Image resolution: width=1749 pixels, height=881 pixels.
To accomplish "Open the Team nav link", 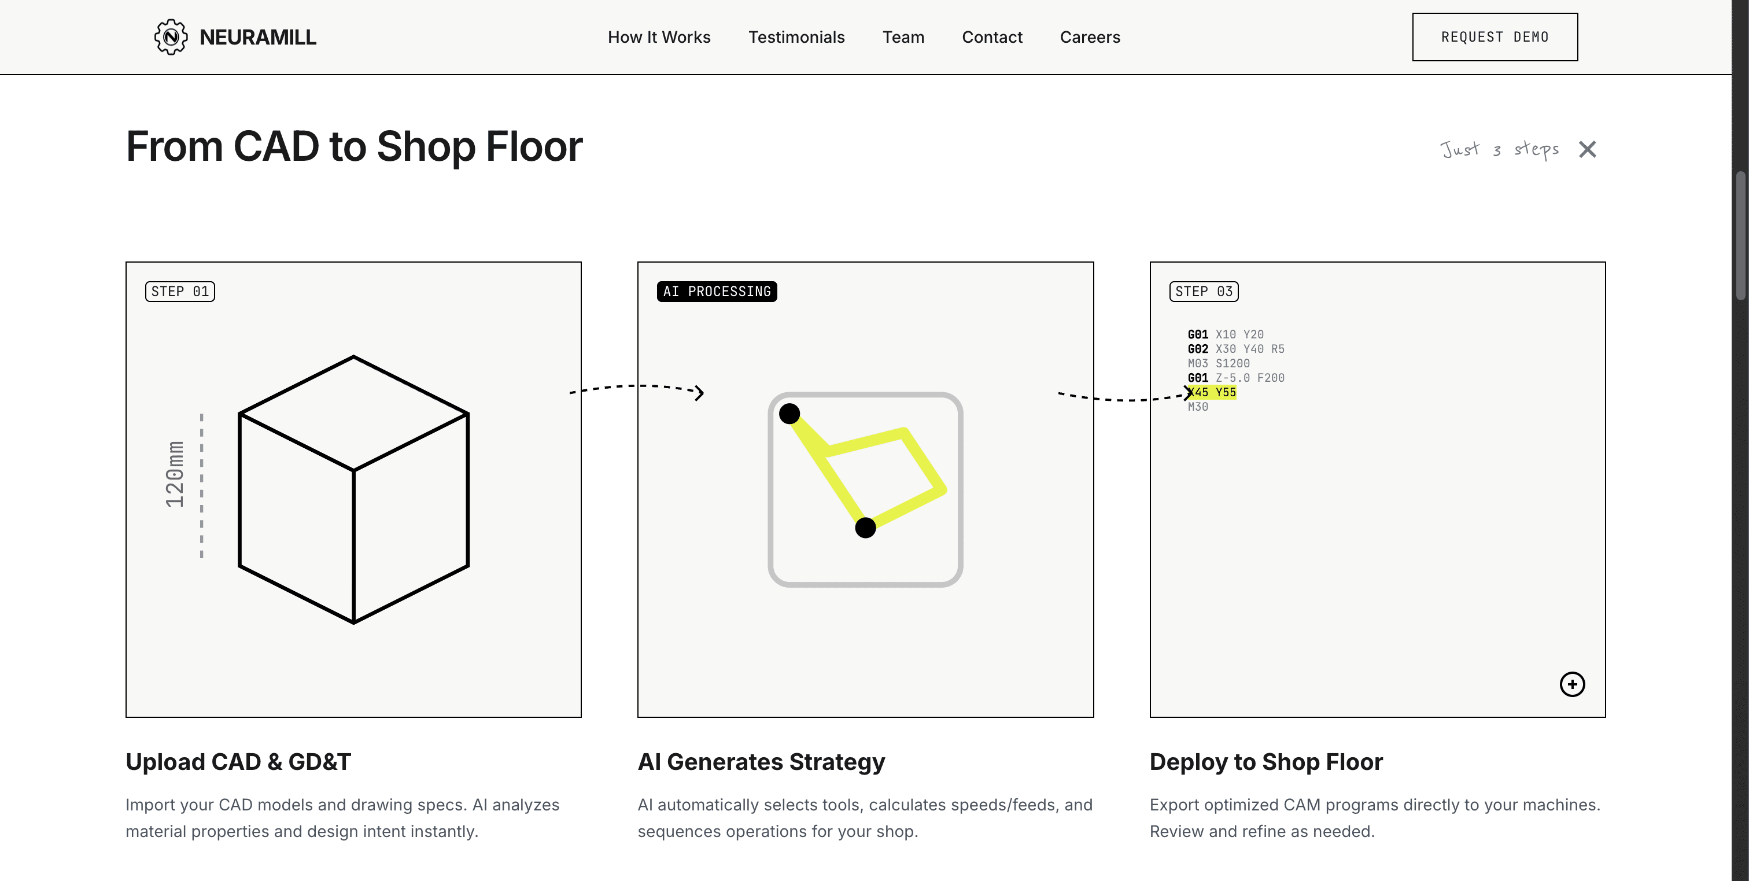I will coord(903,38).
